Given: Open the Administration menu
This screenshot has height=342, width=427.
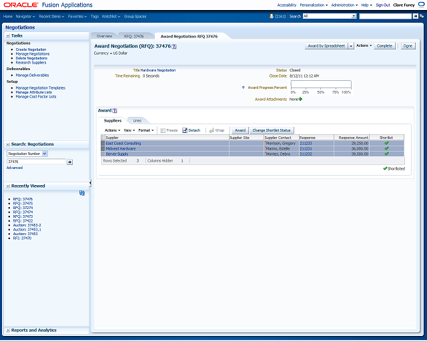Looking at the screenshot, I should (x=344, y=5).
